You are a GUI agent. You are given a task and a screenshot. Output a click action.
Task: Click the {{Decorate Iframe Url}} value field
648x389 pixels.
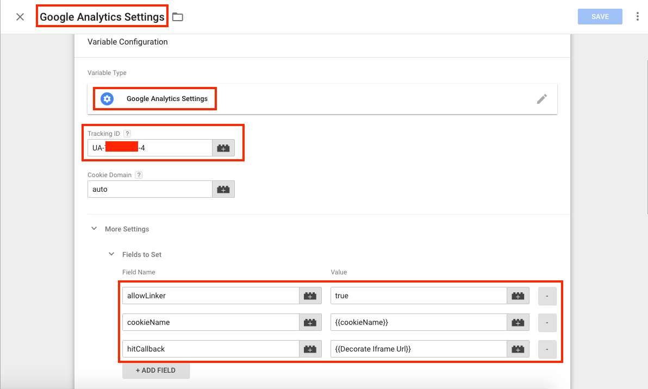pyautogui.click(x=419, y=349)
